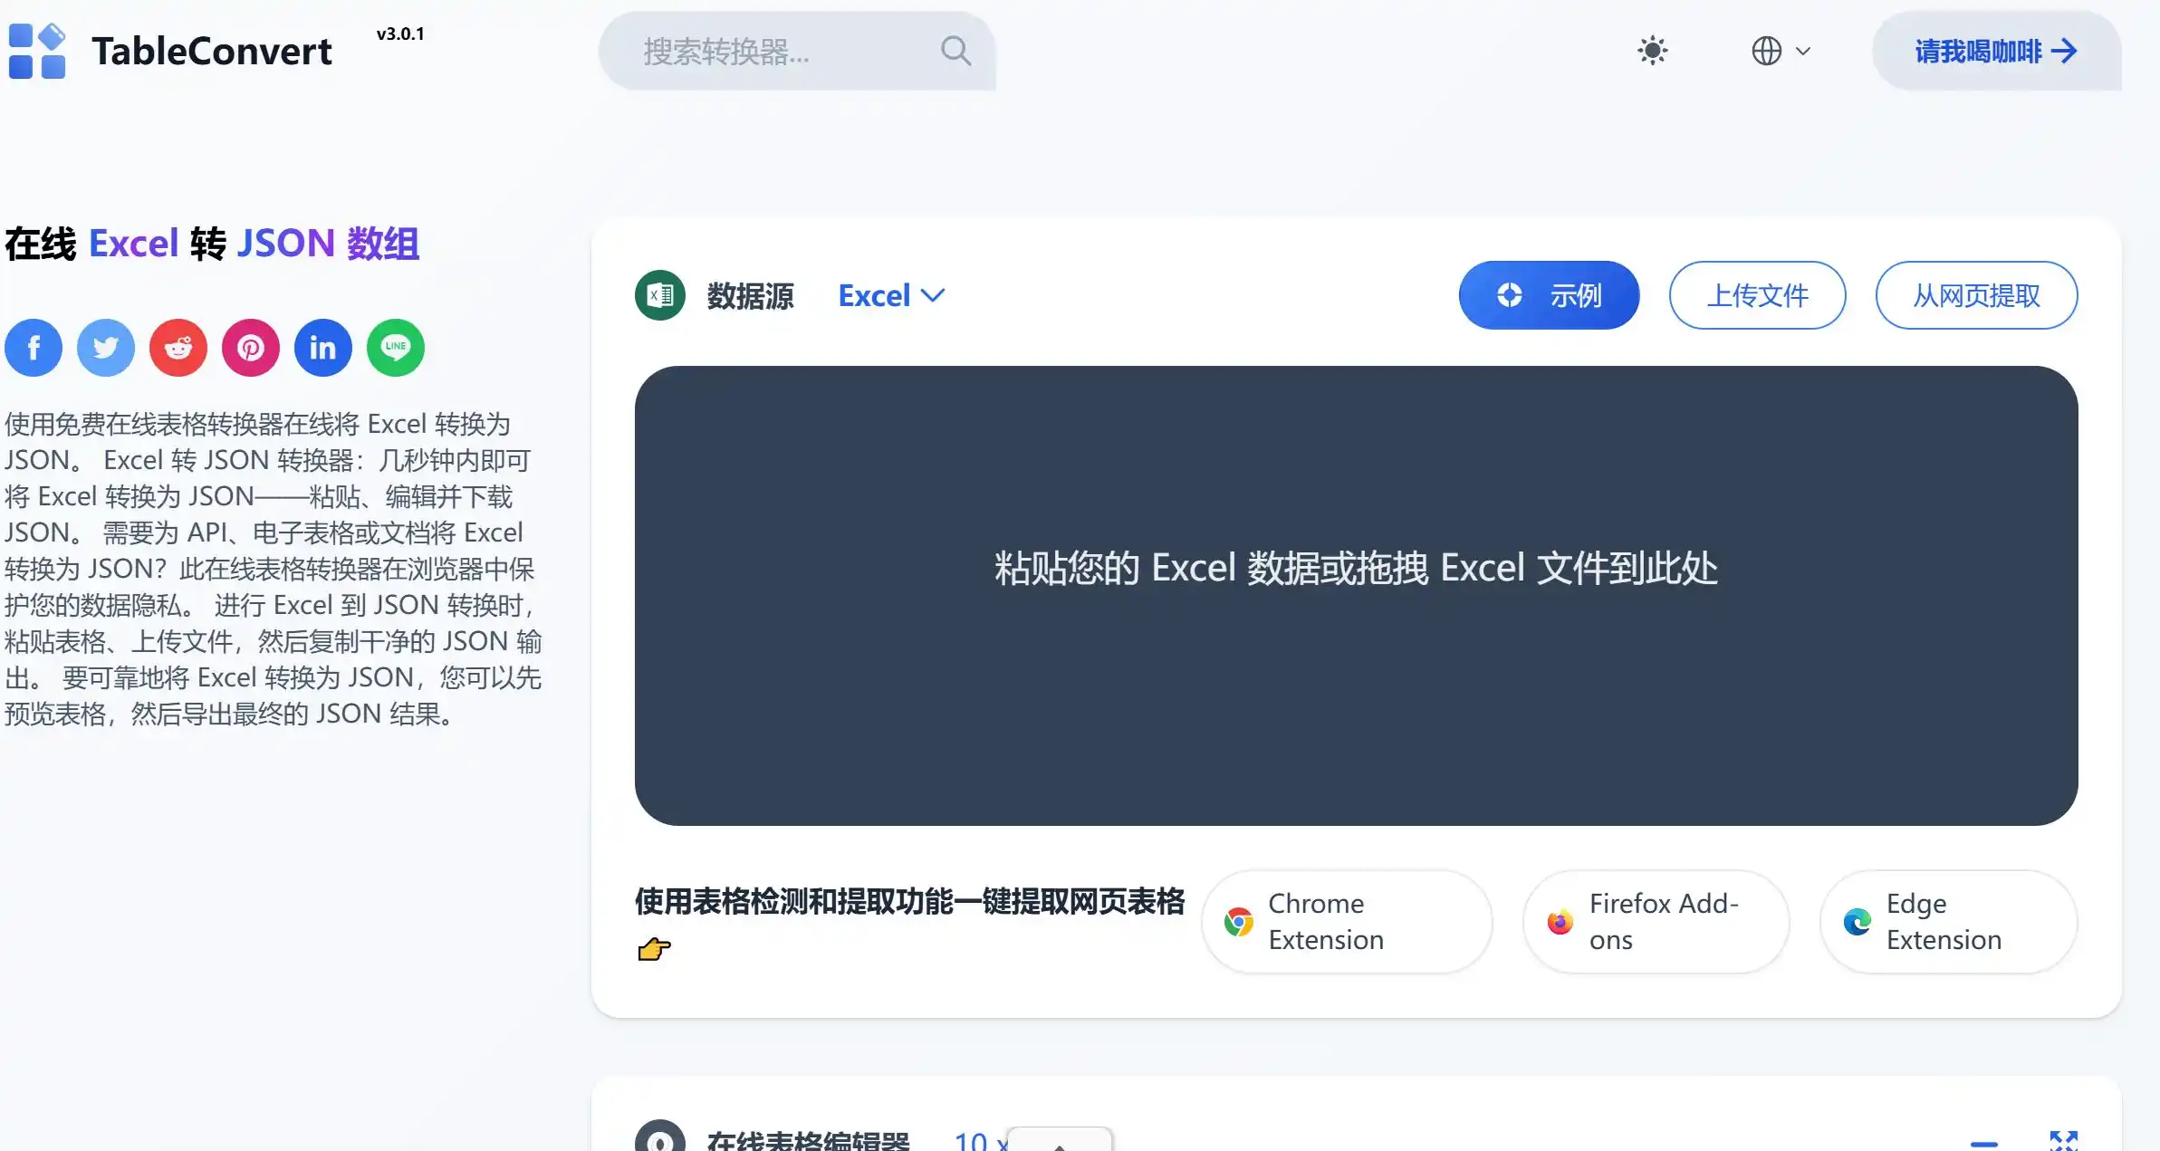Click the TableConvert logo icon
This screenshot has width=2160, height=1151.
point(37,51)
